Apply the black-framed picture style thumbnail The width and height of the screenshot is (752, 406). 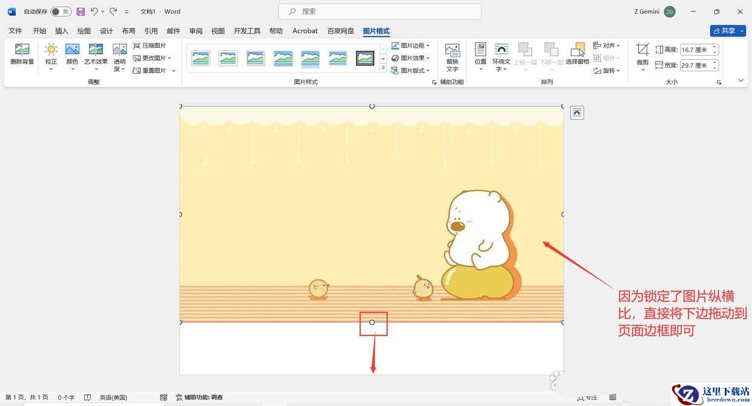(x=365, y=58)
